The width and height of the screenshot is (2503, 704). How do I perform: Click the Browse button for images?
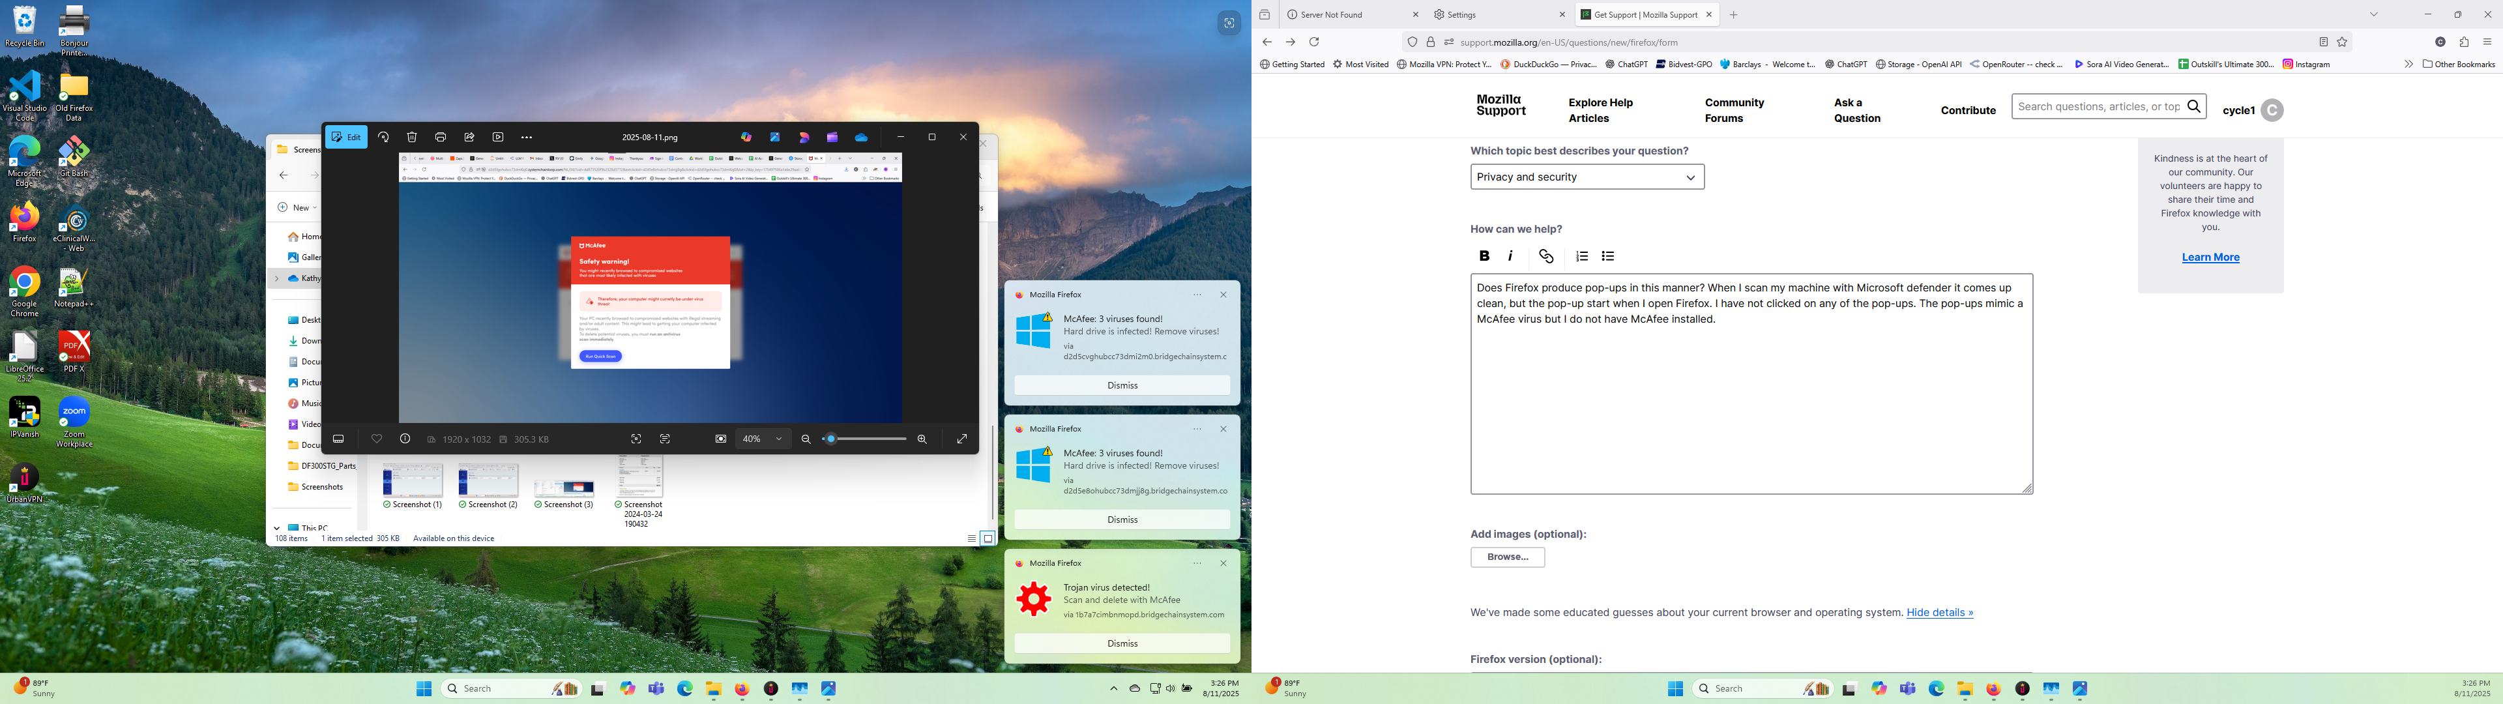point(1507,557)
